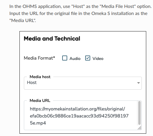The image size is (153, 136).
Task: Click the Media Format* field label
Action: tap(40, 58)
